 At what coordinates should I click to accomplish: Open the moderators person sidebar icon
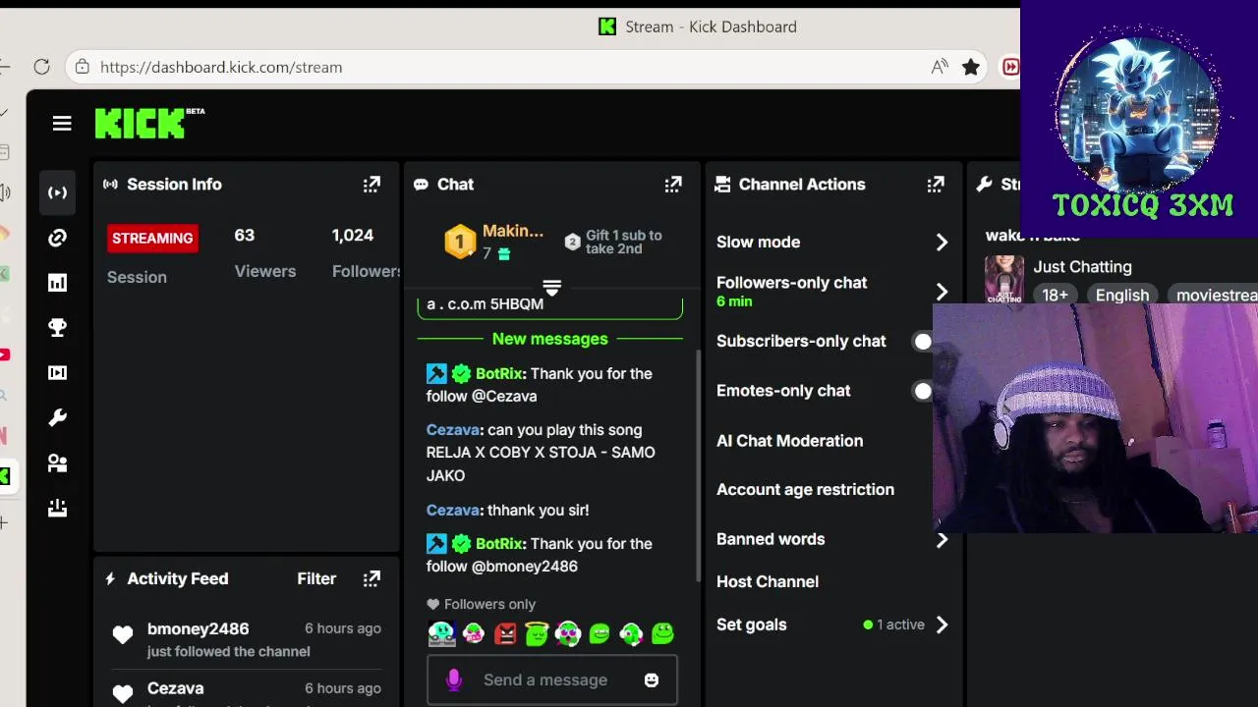coord(58,463)
